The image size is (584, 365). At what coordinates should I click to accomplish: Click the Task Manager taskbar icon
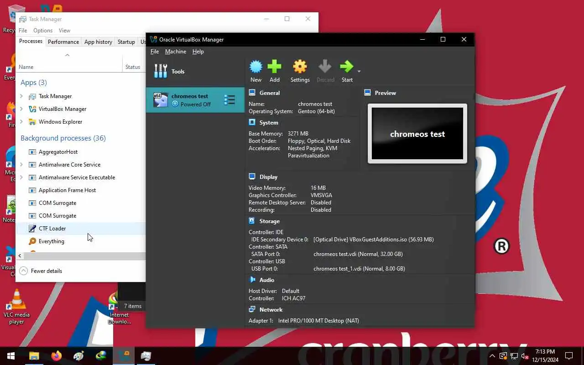(146, 356)
